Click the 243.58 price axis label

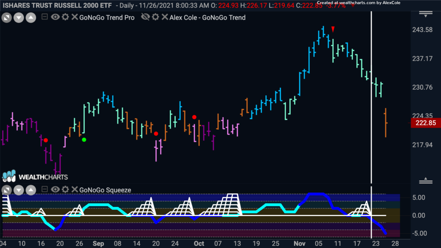click(422, 30)
